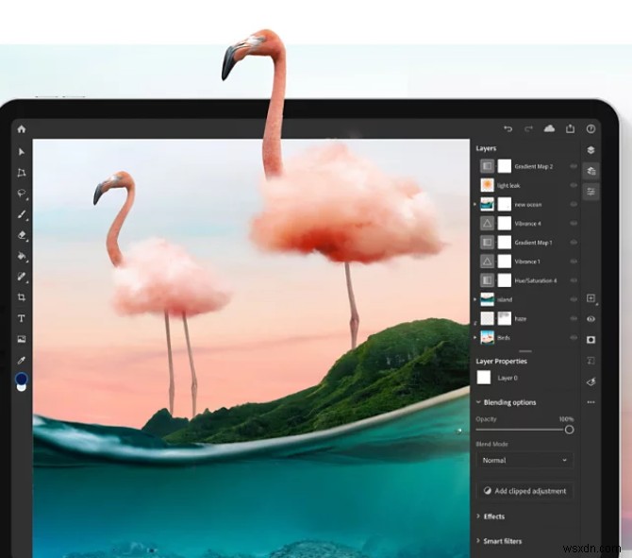632x558 pixels.
Task: Open the Blend Mode Normal dropdown
Action: click(524, 461)
